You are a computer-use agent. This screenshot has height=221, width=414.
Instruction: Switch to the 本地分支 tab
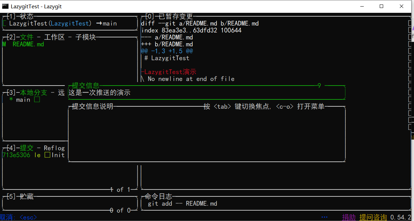34,93
